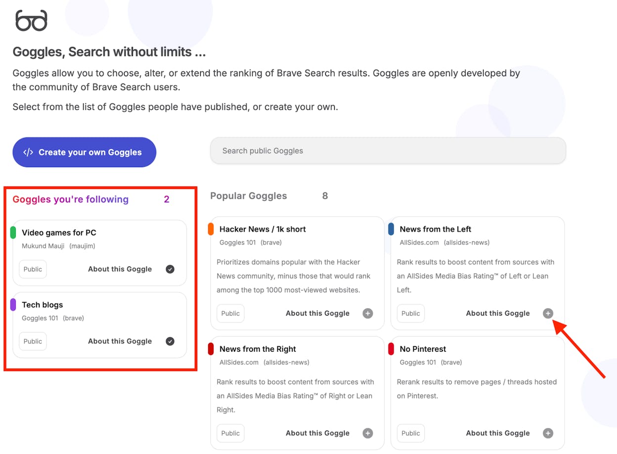Click orange color tag on Hacker News card

pos(211,229)
